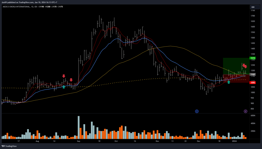
Task: Select the green up arrow in late December
Action: [229, 82]
